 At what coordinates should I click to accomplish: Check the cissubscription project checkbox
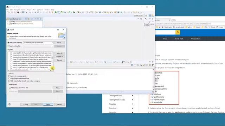click(x=11, y=55)
